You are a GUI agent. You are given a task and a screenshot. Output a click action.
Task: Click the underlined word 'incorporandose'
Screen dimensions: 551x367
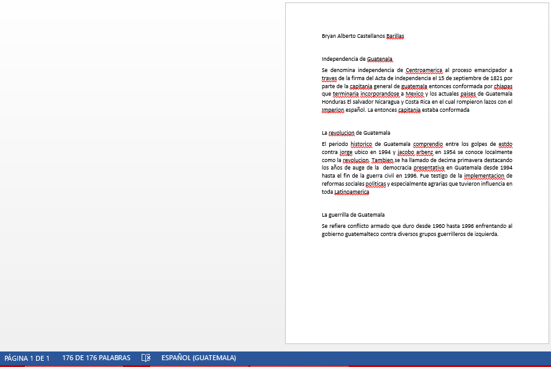[x=380, y=94]
